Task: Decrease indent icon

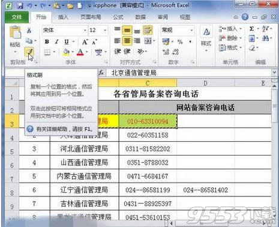Action: 118,52
